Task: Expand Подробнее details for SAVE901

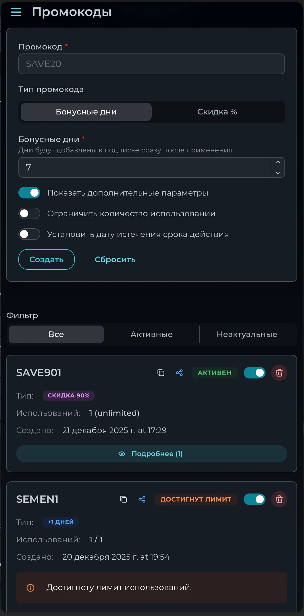Action: 152,454
